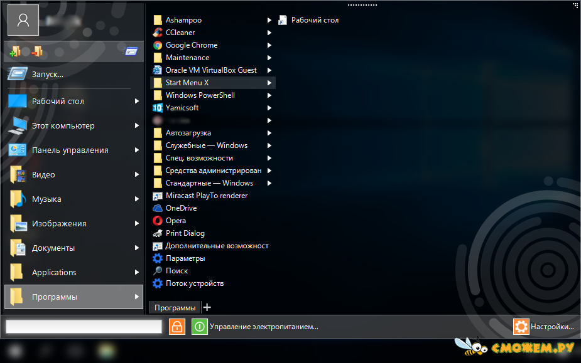Open the Windows PowerShell folder

[213, 95]
